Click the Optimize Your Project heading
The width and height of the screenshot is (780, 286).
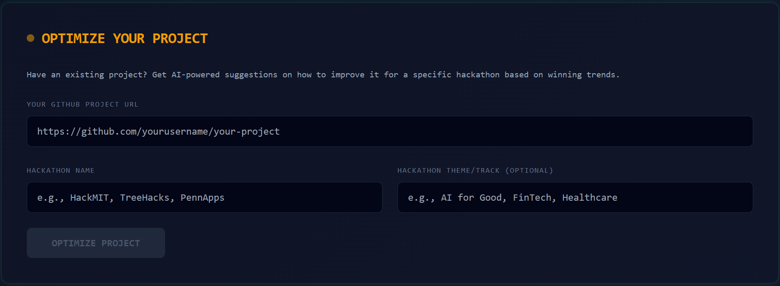tap(125, 38)
